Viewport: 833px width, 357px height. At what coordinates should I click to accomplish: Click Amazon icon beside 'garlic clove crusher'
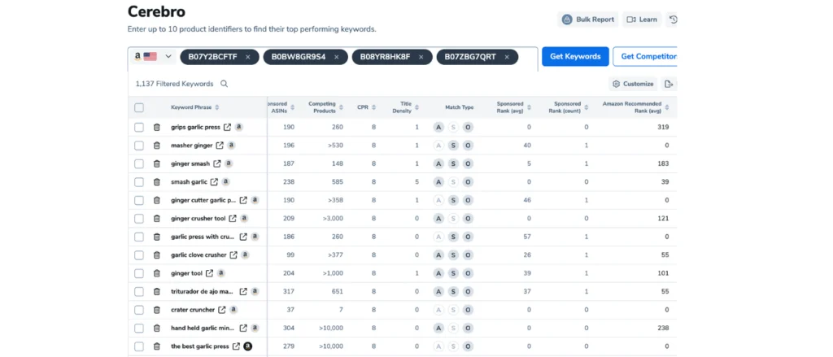click(x=245, y=255)
